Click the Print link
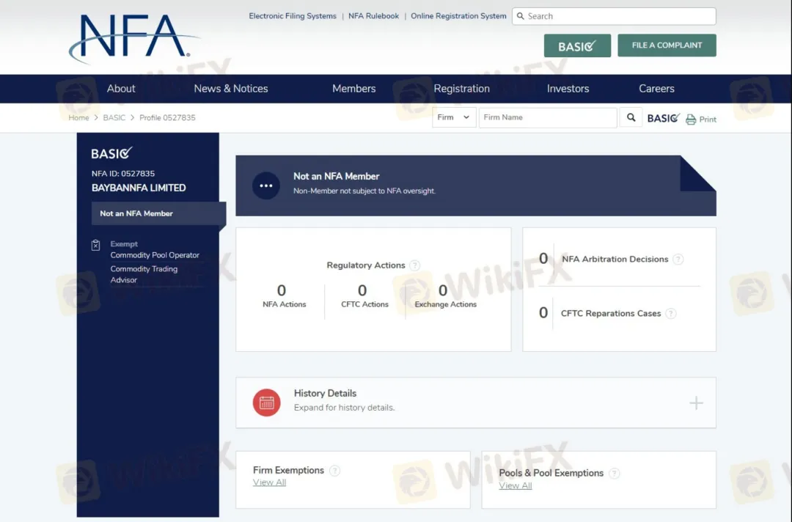 click(708, 120)
